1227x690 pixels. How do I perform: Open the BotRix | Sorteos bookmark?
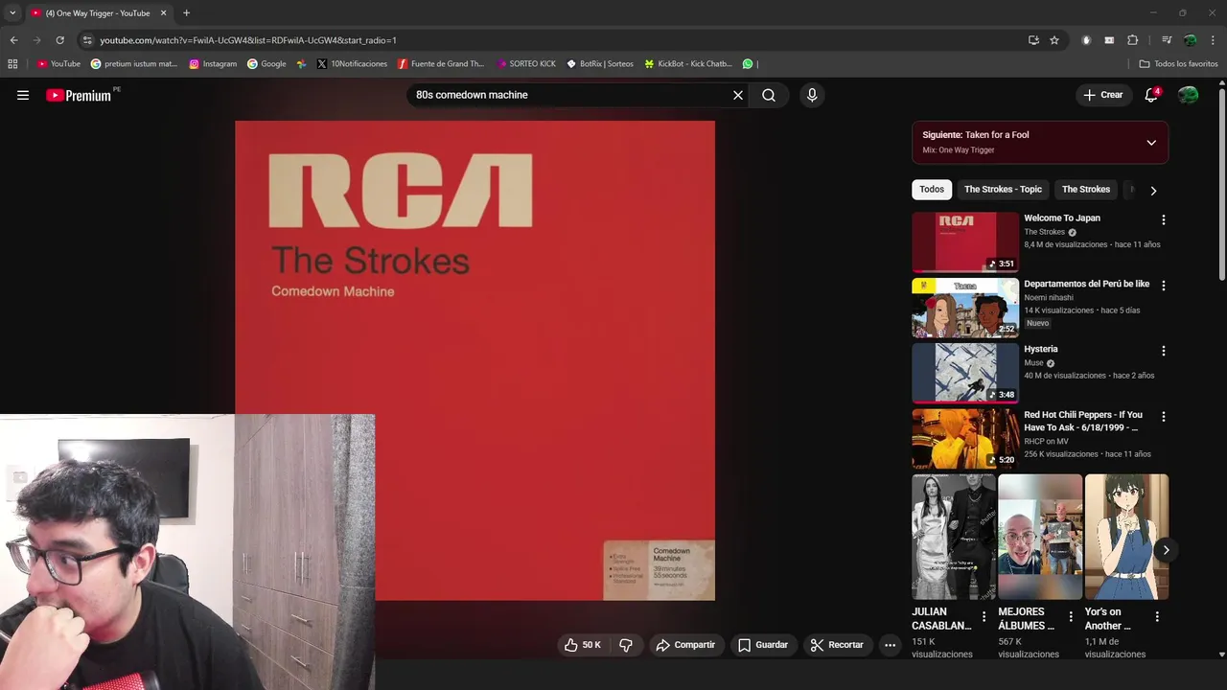(x=600, y=64)
